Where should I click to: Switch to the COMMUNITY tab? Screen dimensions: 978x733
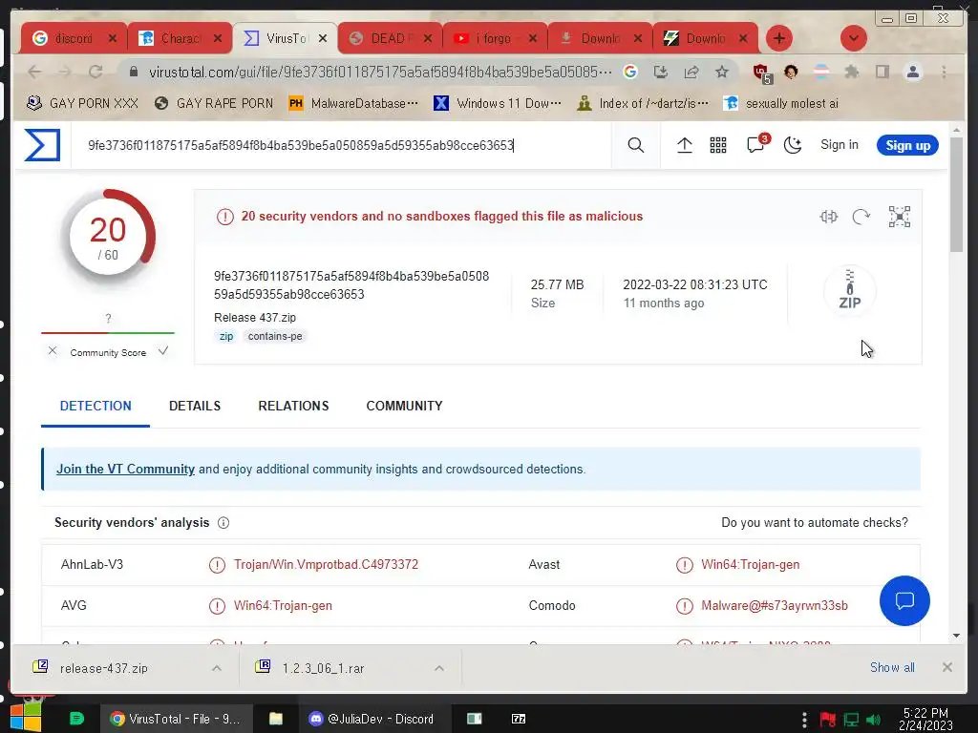[x=404, y=406]
